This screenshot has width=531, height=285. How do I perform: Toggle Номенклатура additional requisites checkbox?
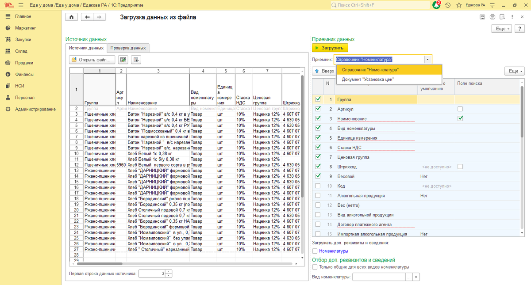click(315, 251)
